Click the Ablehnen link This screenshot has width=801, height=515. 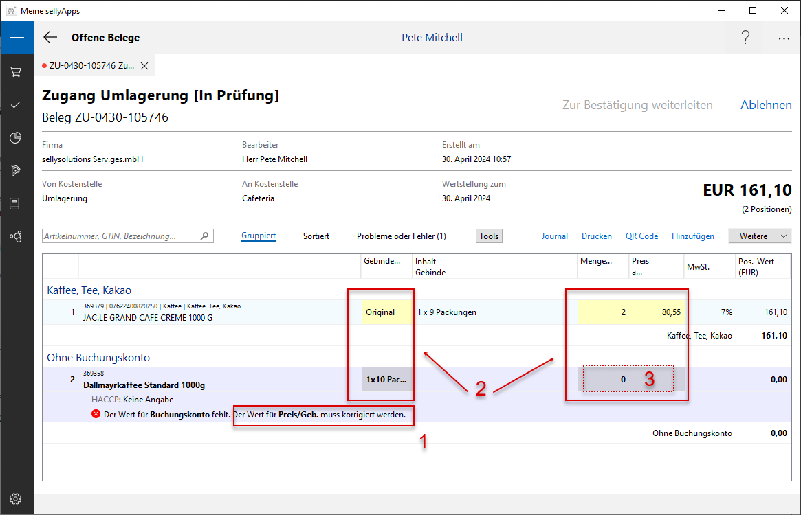[x=766, y=105]
